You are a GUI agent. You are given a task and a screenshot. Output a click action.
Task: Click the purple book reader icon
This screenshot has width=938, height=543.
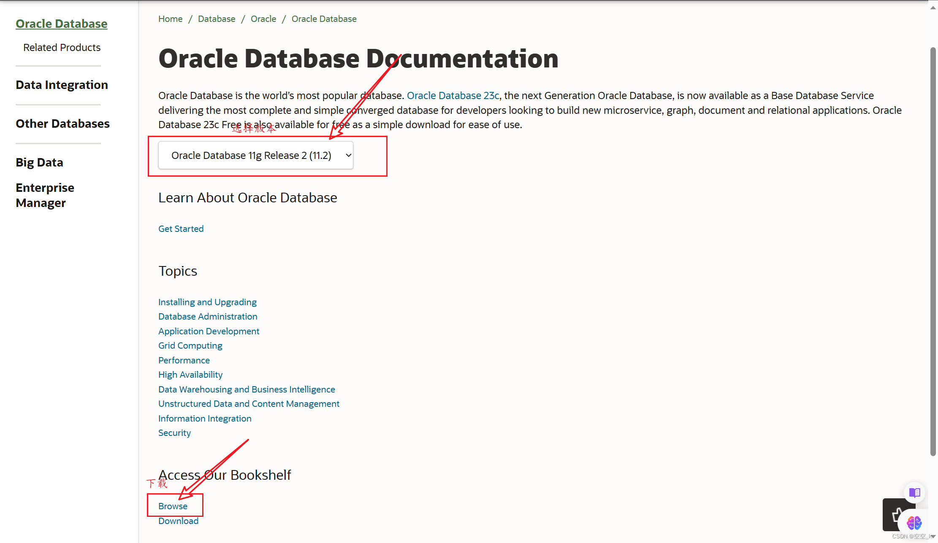tap(914, 492)
